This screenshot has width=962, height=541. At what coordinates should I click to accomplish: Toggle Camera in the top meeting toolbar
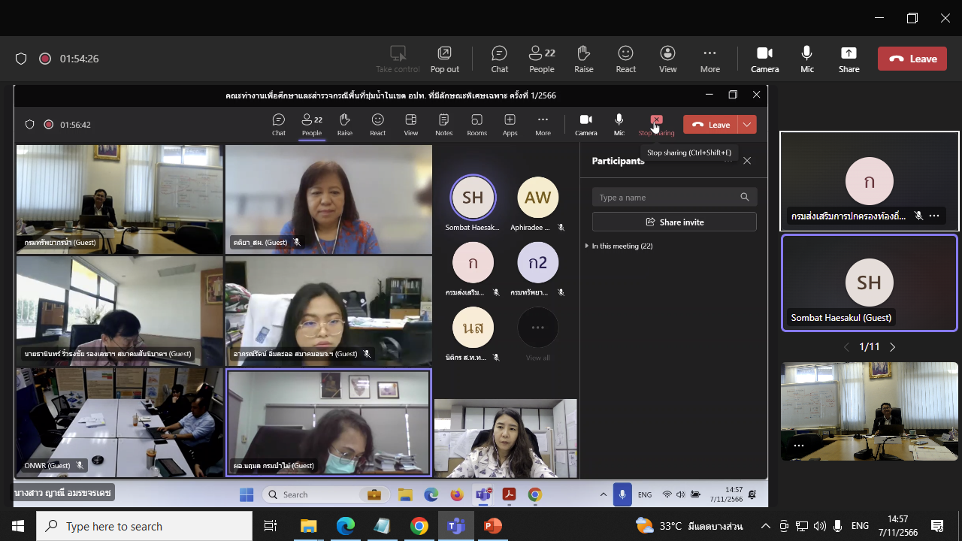tap(764, 59)
